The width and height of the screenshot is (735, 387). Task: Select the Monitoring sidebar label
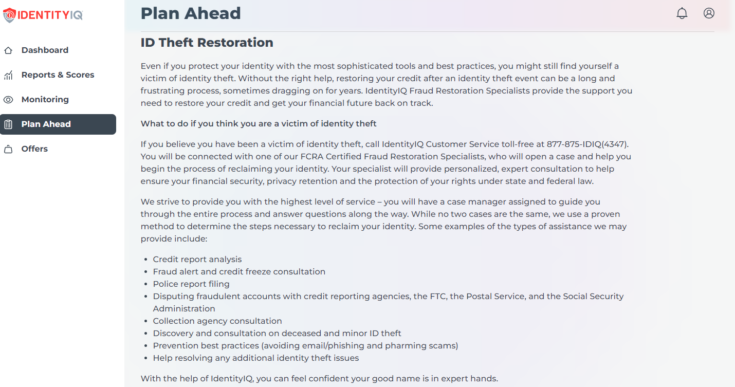point(45,99)
